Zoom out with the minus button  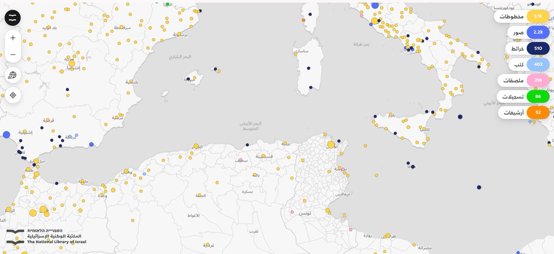click(x=13, y=55)
